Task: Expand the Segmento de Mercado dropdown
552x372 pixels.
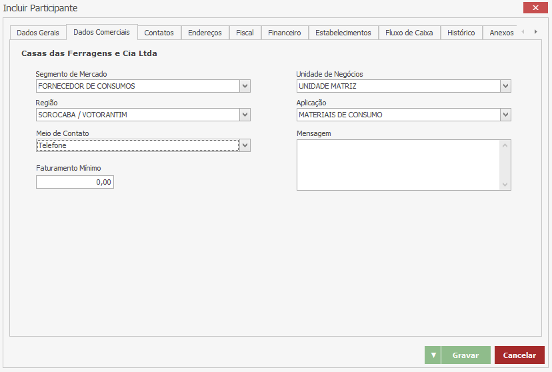Action: pyautogui.click(x=245, y=86)
